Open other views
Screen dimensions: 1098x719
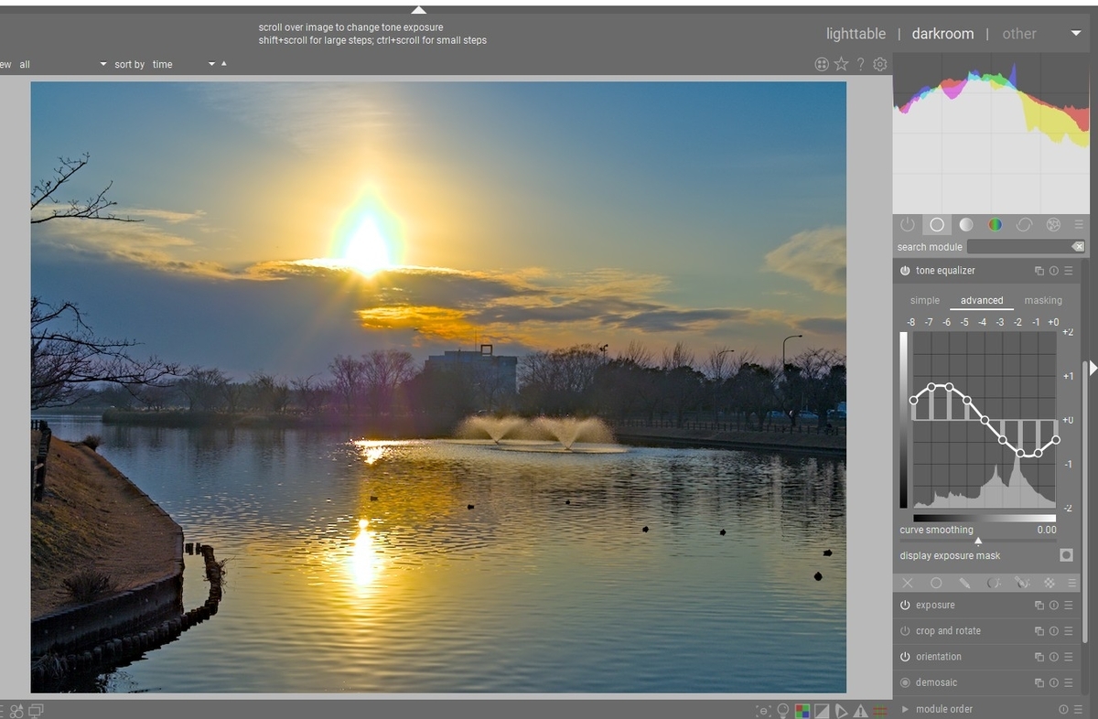tap(1019, 34)
